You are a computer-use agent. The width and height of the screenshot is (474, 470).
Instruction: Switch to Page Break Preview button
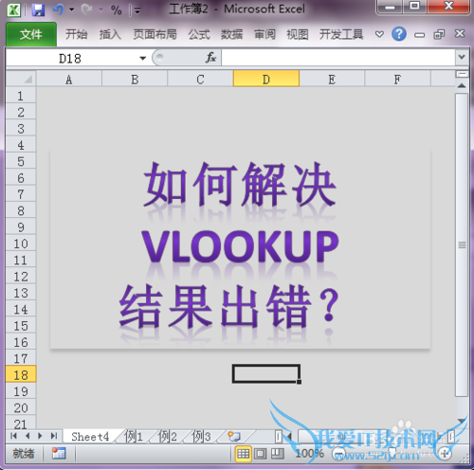[x=278, y=454]
